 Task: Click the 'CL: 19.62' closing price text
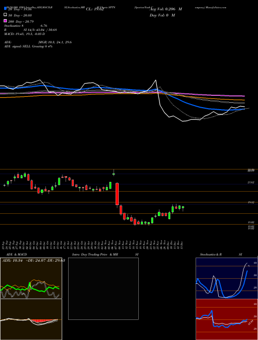point(95,9)
